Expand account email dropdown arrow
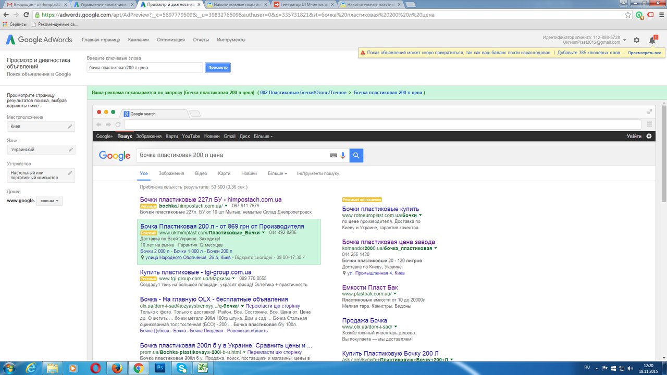 pos(624,40)
